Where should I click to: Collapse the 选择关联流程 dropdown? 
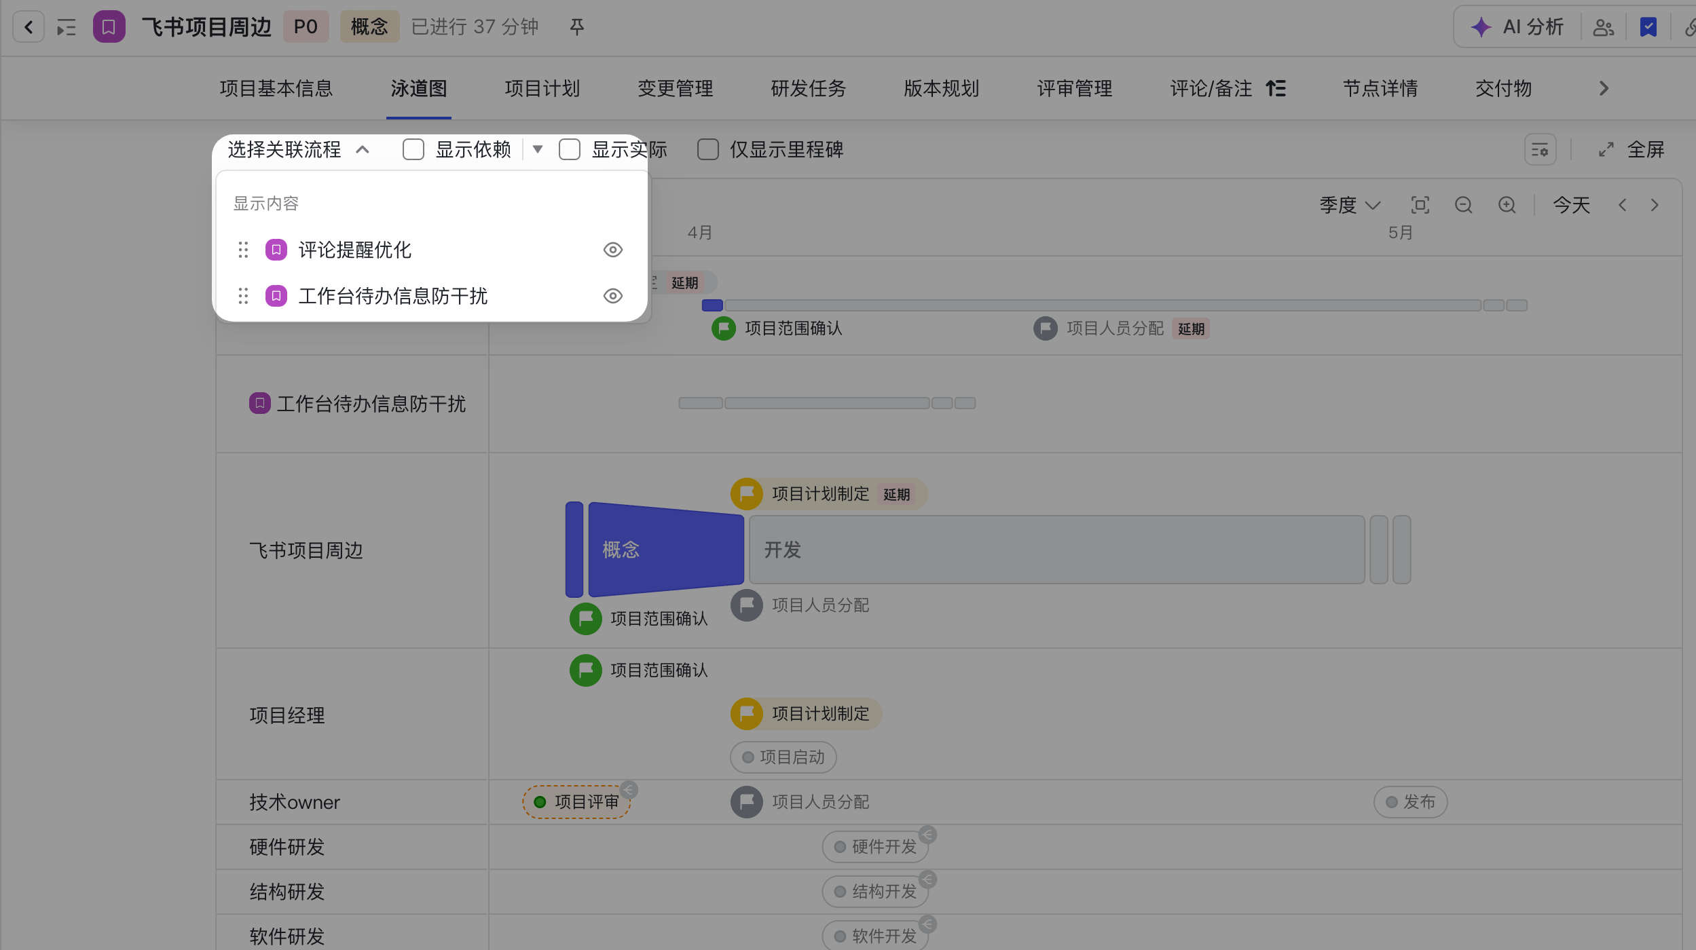(299, 149)
